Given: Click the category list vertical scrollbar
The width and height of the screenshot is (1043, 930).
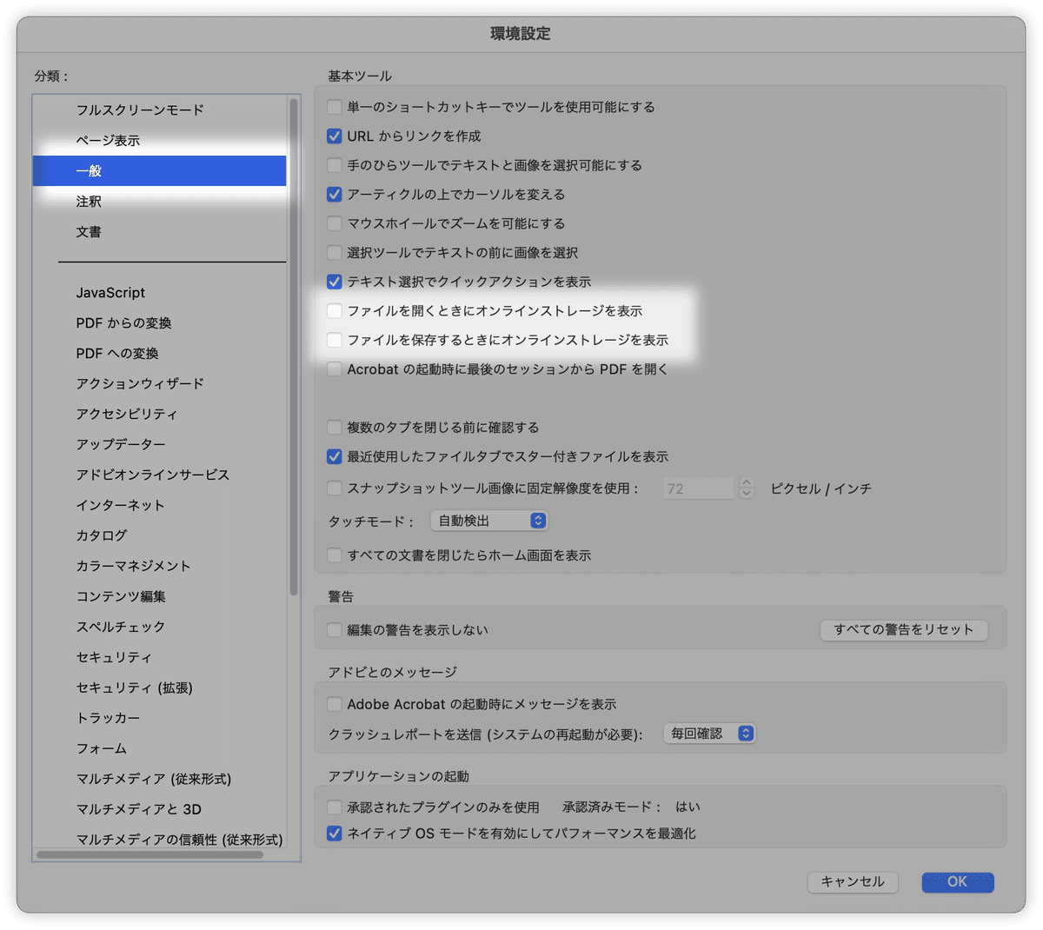Looking at the screenshot, I should click(294, 348).
